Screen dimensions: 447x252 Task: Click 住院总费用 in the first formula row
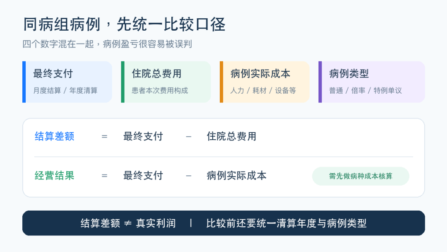(x=231, y=136)
